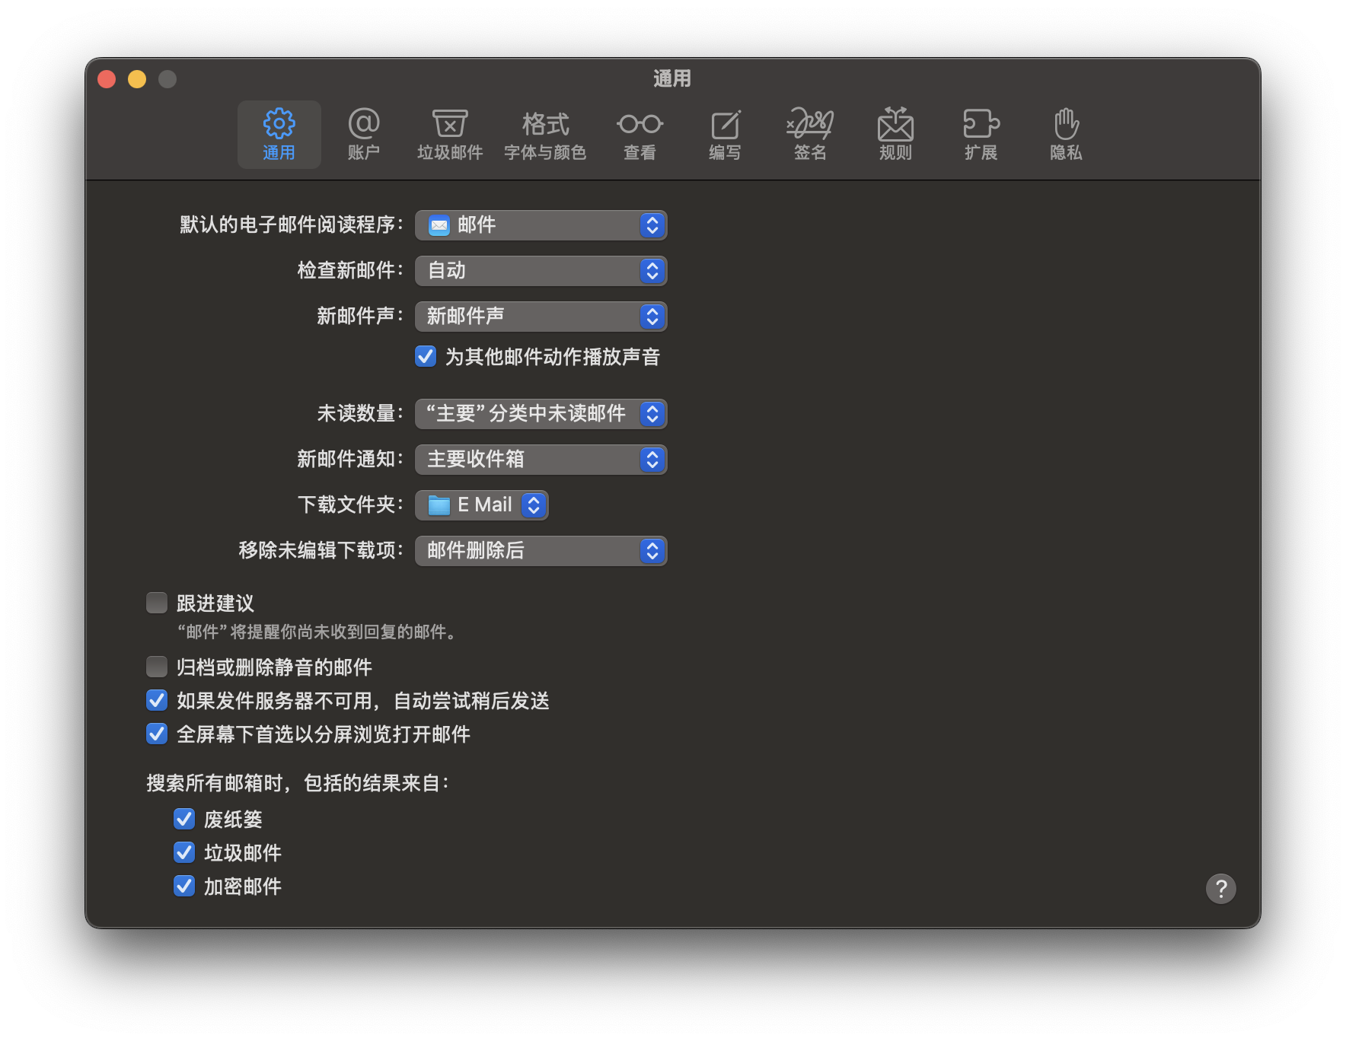This screenshot has width=1346, height=1041.
Task: Uncheck 为其他邮件动作播放声音 option
Action: pyautogui.click(x=426, y=357)
